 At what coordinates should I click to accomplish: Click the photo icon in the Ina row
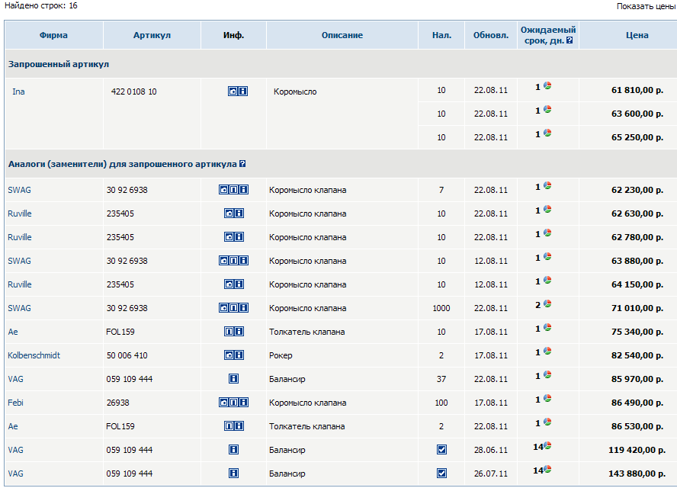click(x=233, y=91)
